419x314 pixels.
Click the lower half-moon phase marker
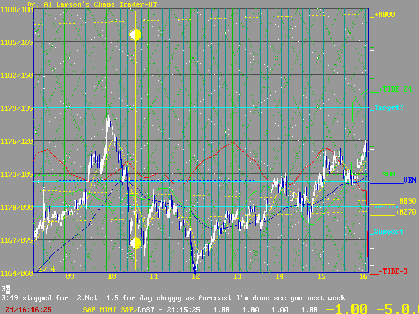136,243
